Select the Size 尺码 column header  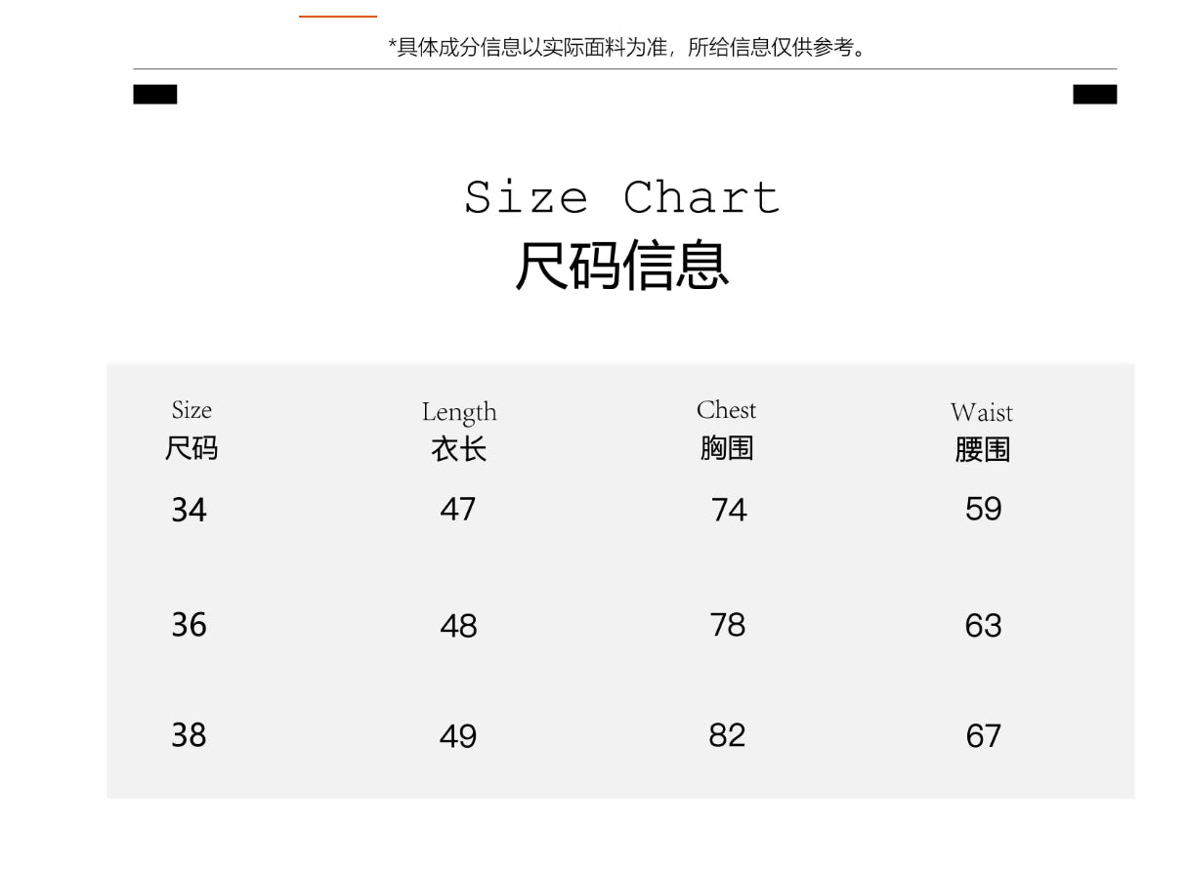(191, 430)
